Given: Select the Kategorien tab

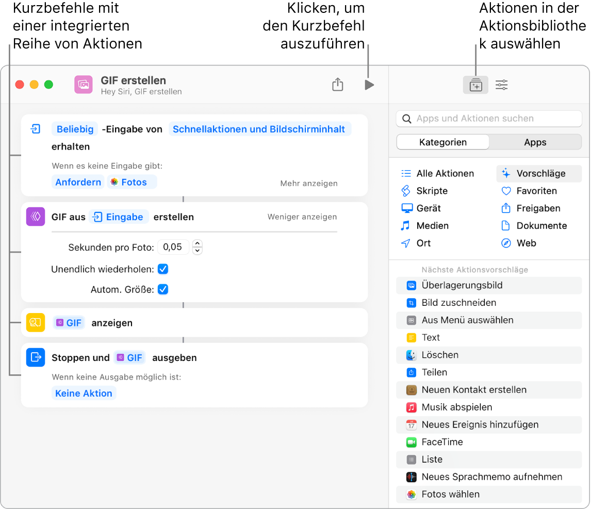Looking at the screenshot, I should pos(442,142).
